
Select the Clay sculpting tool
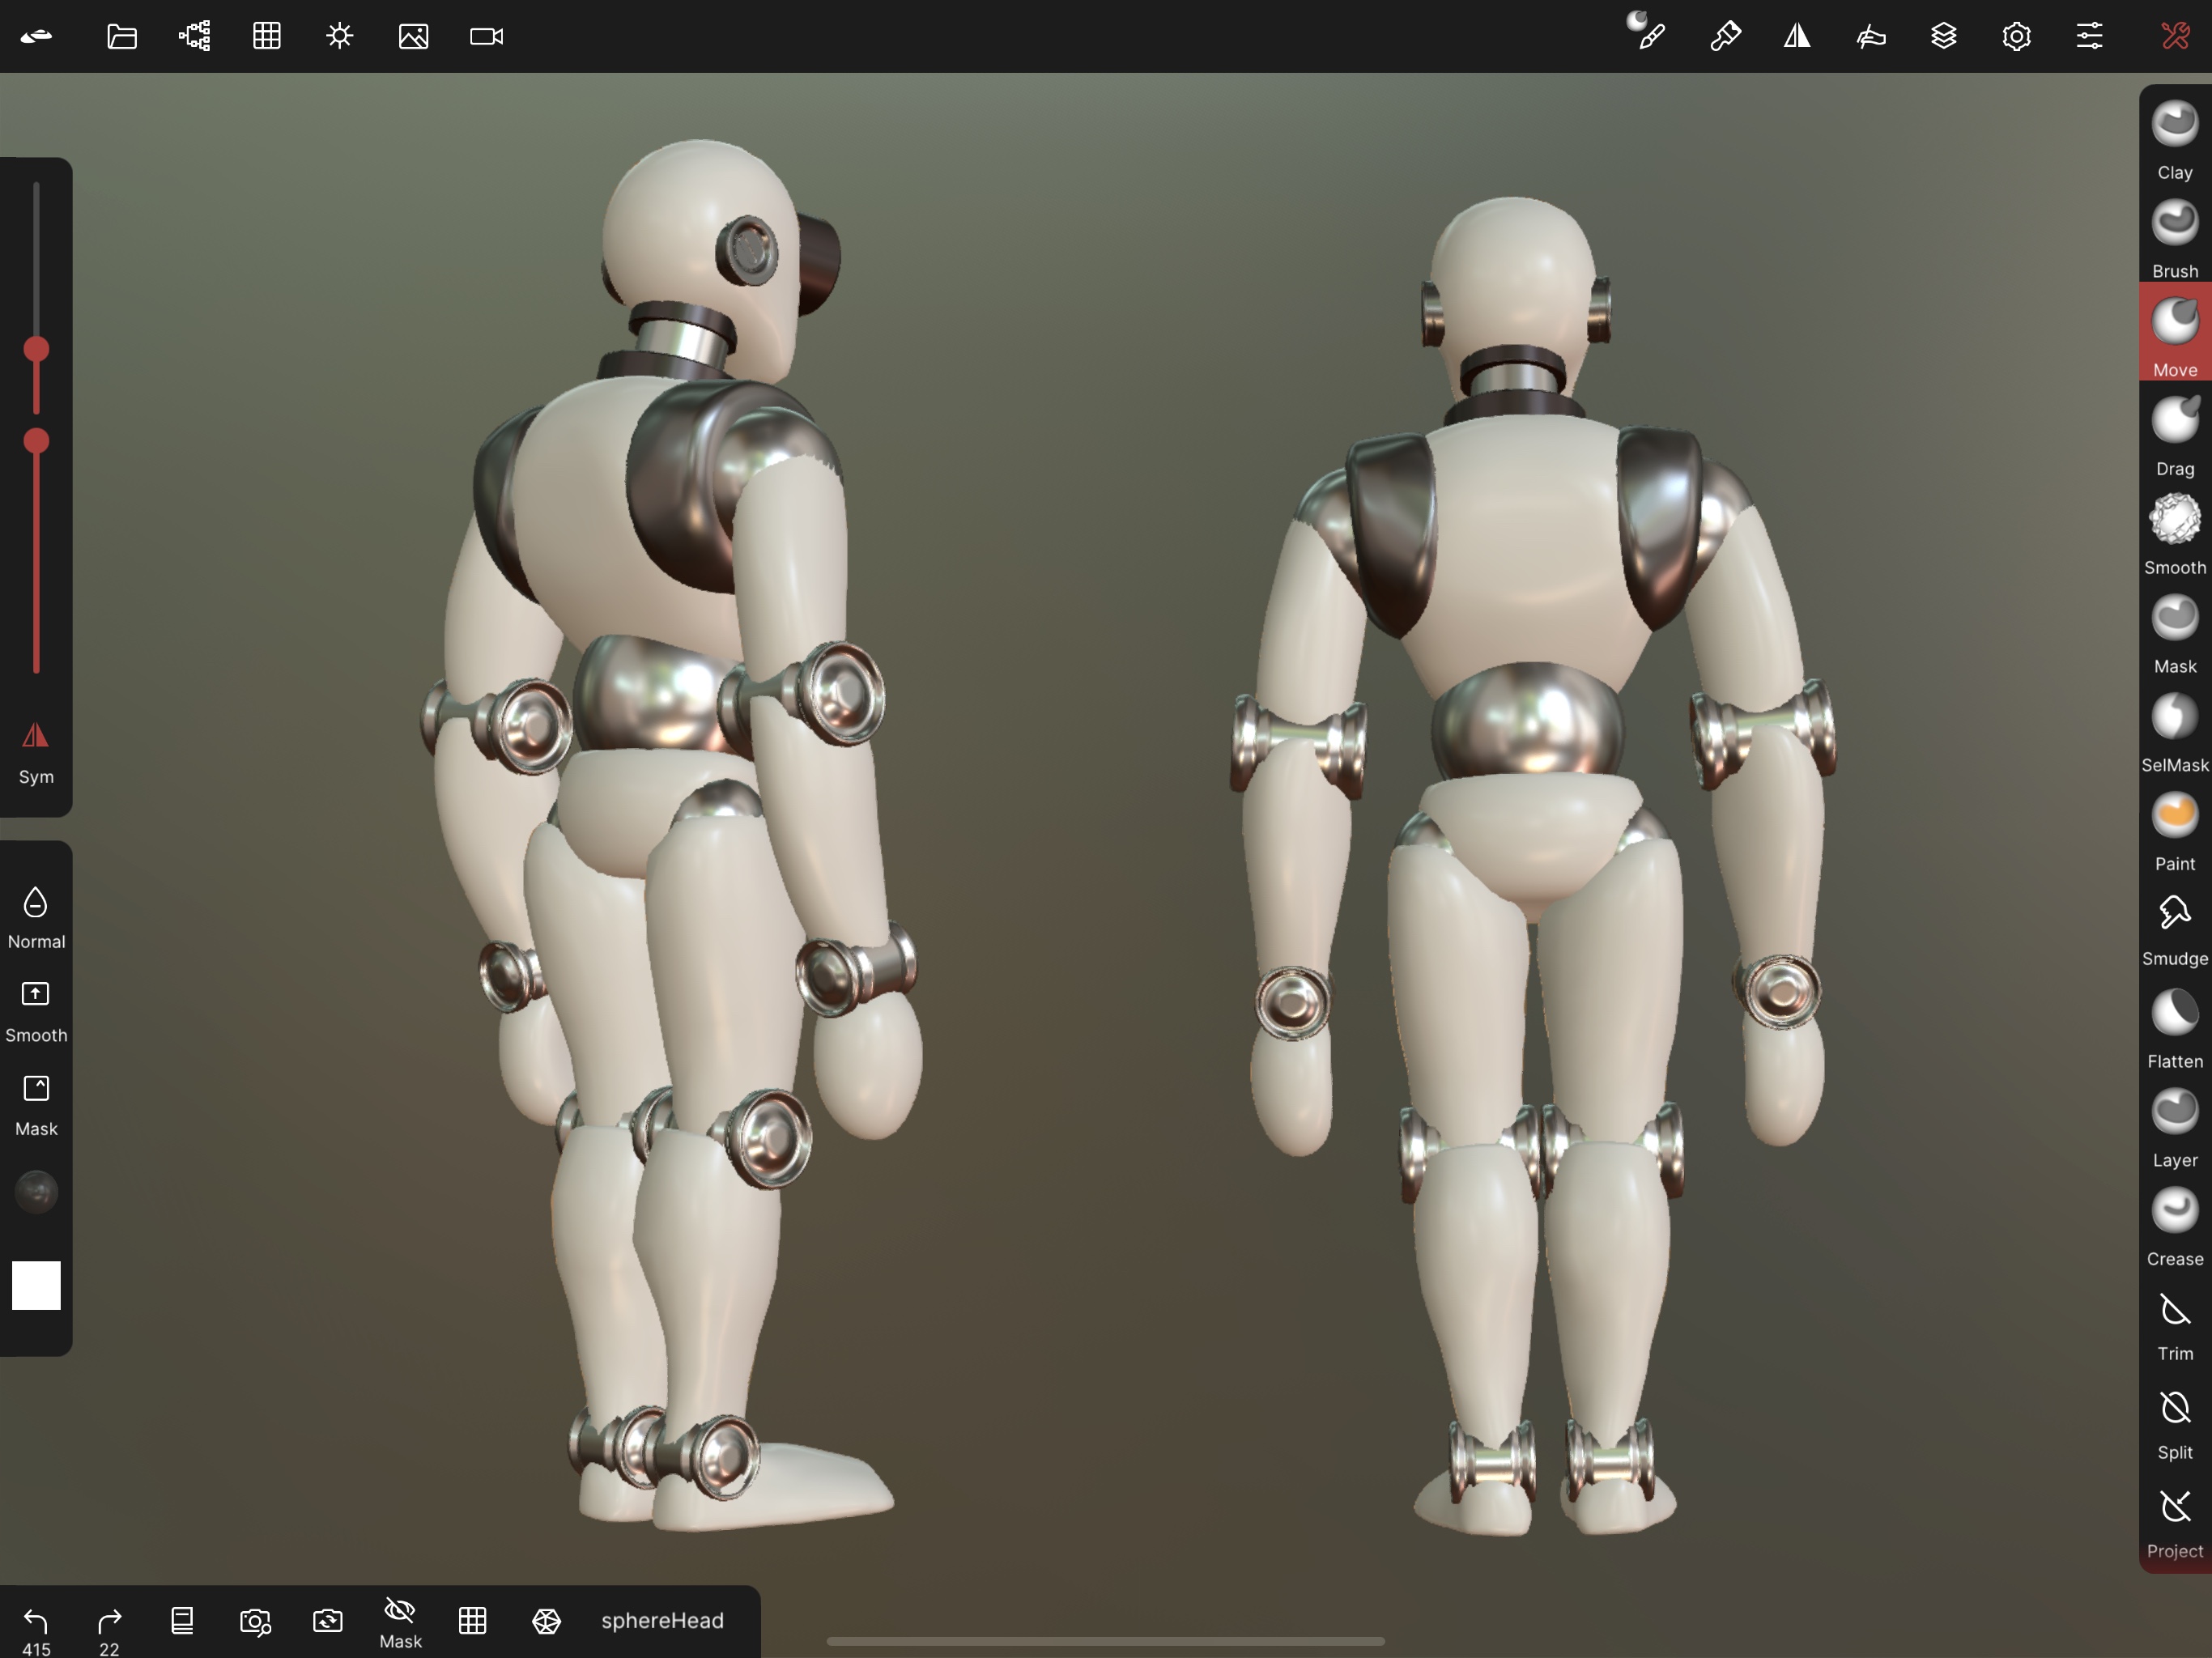click(x=2174, y=137)
